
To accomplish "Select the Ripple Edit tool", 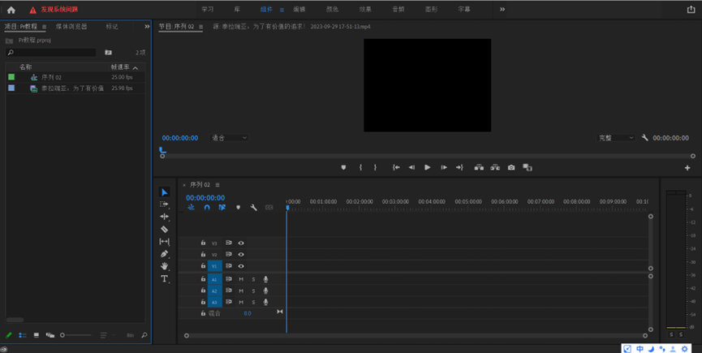I will coord(165,217).
